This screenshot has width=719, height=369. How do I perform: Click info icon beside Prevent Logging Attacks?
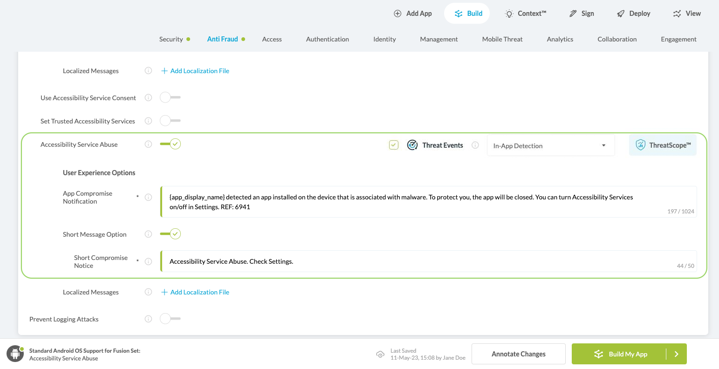click(148, 319)
